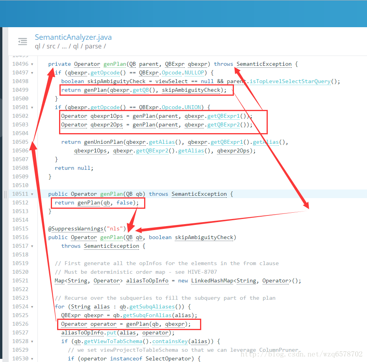This screenshot has height=362, width=367.
Task: Follow the containsKey method link
Action: click(x=170, y=342)
